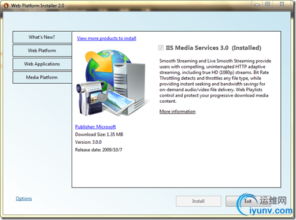Open the Options link
Screen dimensions: 296x220
coord(24,199)
